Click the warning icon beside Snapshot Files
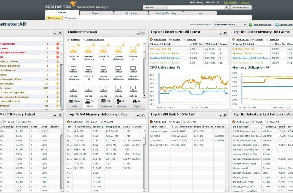Image resolution: width=293 pixels, height=193 pixels. pos(58,79)
